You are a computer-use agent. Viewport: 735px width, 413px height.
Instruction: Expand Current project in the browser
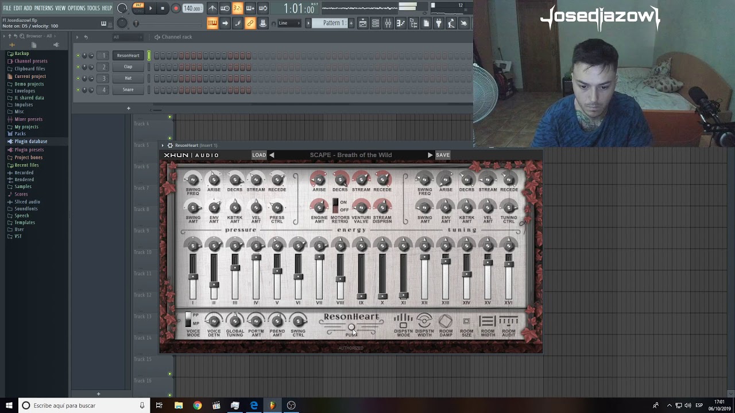pos(26,76)
